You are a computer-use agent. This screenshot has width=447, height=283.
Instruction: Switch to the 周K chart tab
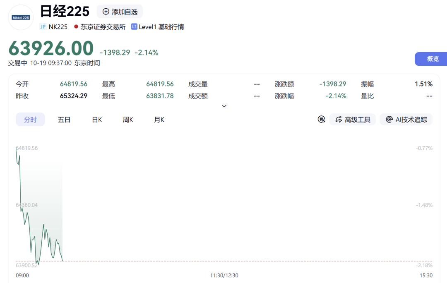coord(128,120)
